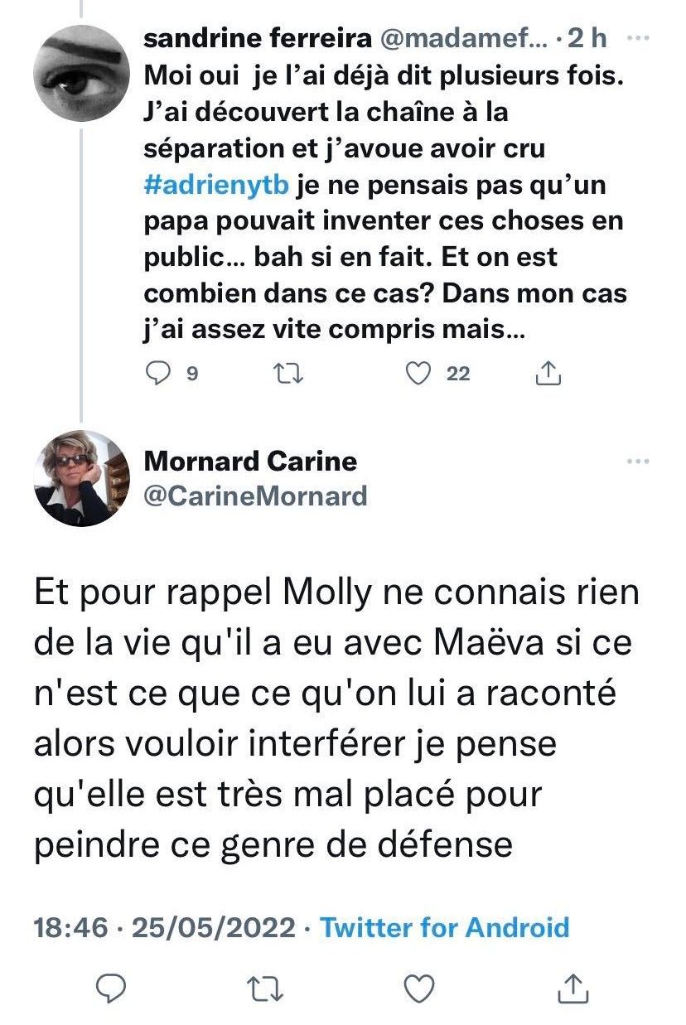Image resolution: width=686 pixels, height=1025 pixels.
Task: Share Mornard Carine's tweet
Action: pos(572,988)
